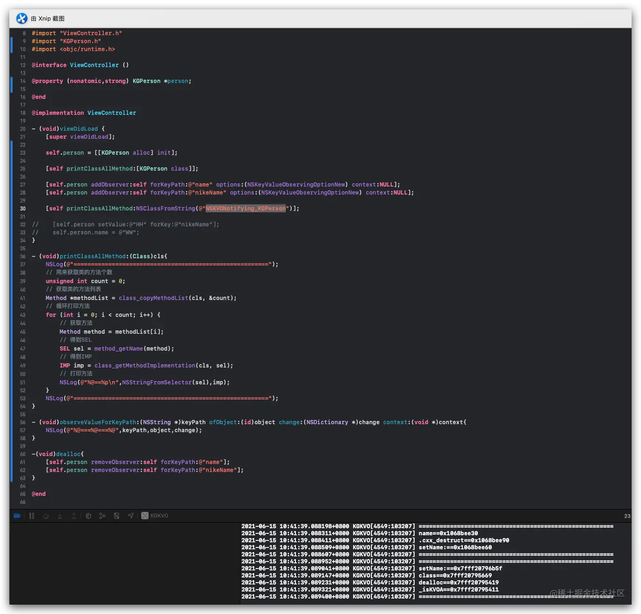Click console line '.cxx_destruct==0x1068bee90'
This screenshot has width=641, height=614.
pyautogui.click(x=375, y=540)
